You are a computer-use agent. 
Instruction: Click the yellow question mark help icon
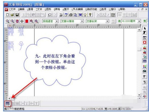tap(90, 15)
